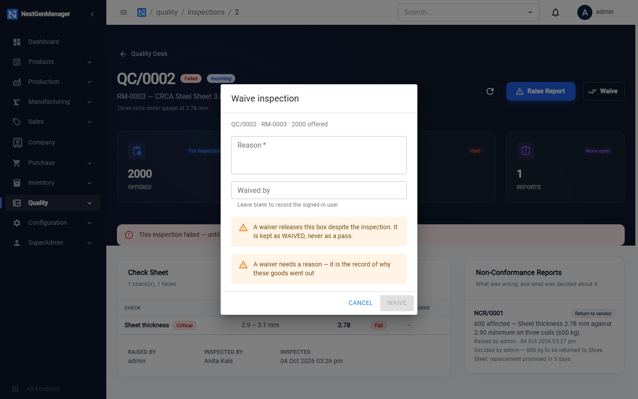This screenshot has height=399, width=638.
Task: Click the NextGenManager home icon in breadcrumb
Action: pyautogui.click(x=142, y=12)
